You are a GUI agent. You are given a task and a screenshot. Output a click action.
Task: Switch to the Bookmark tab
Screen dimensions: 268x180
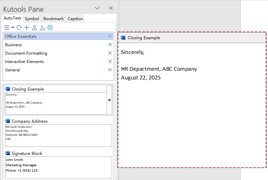coord(53,19)
